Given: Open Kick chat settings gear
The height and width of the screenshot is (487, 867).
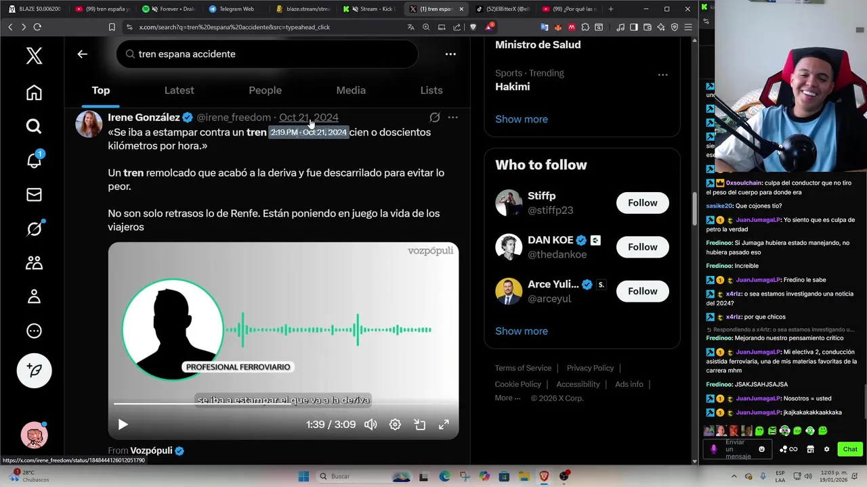Looking at the screenshot, I should 826,449.
